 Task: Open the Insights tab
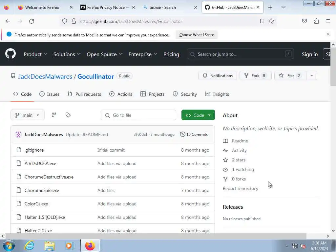[x=217, y=94]
